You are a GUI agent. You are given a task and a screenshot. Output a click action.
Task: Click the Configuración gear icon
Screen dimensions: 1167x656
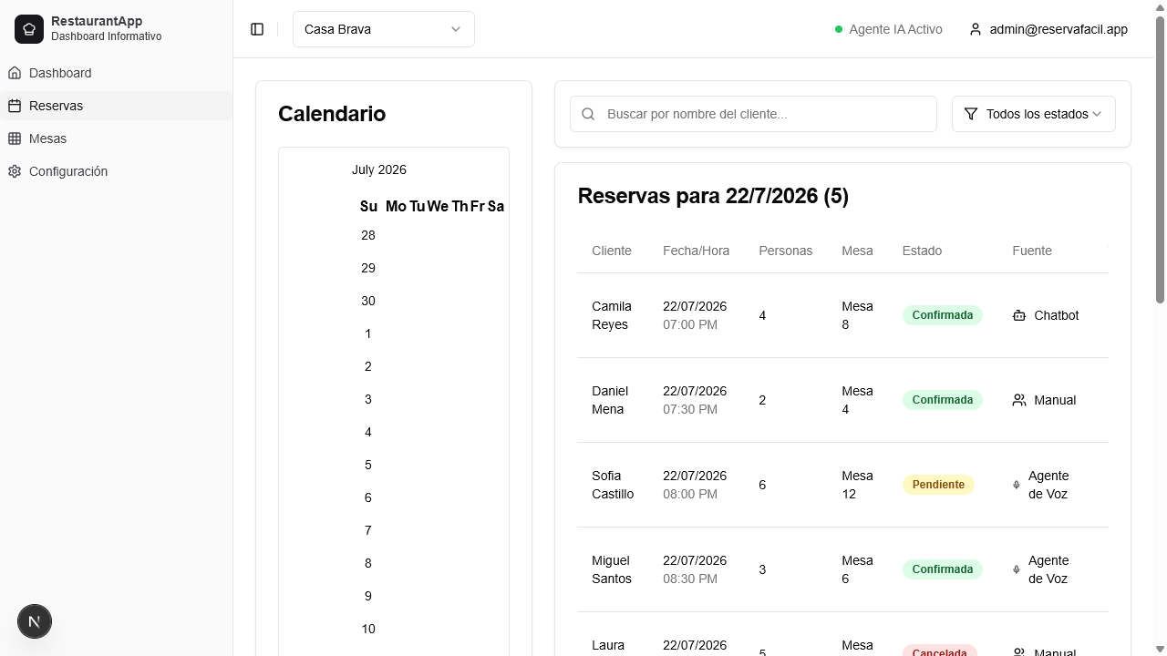point(15,171)
